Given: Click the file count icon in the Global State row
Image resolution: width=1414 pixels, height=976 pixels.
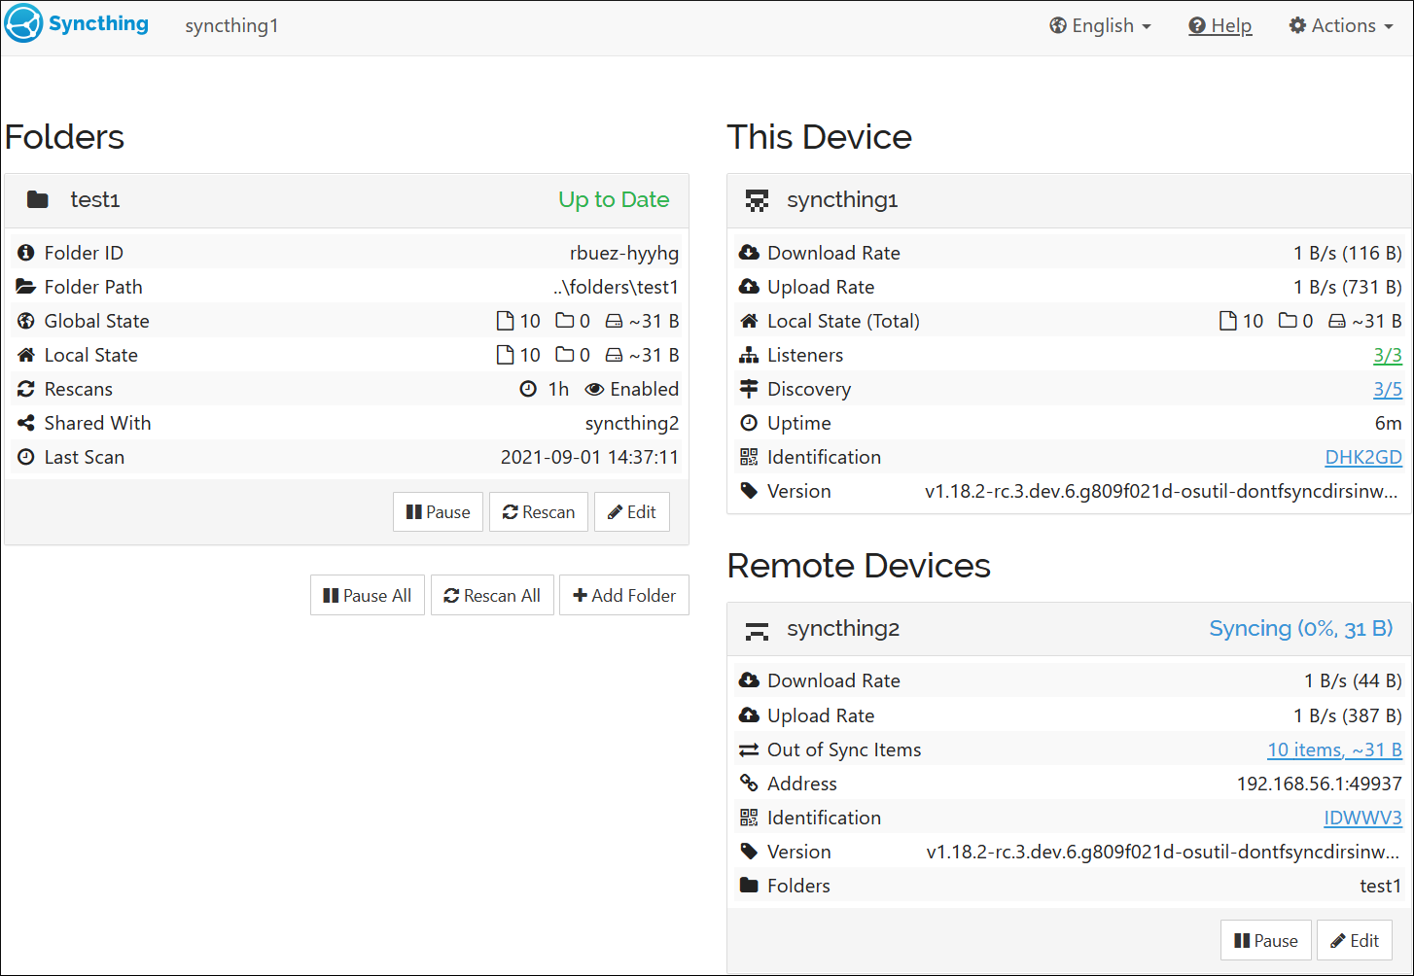Looking at the screenshot, I should click(505, 321).
